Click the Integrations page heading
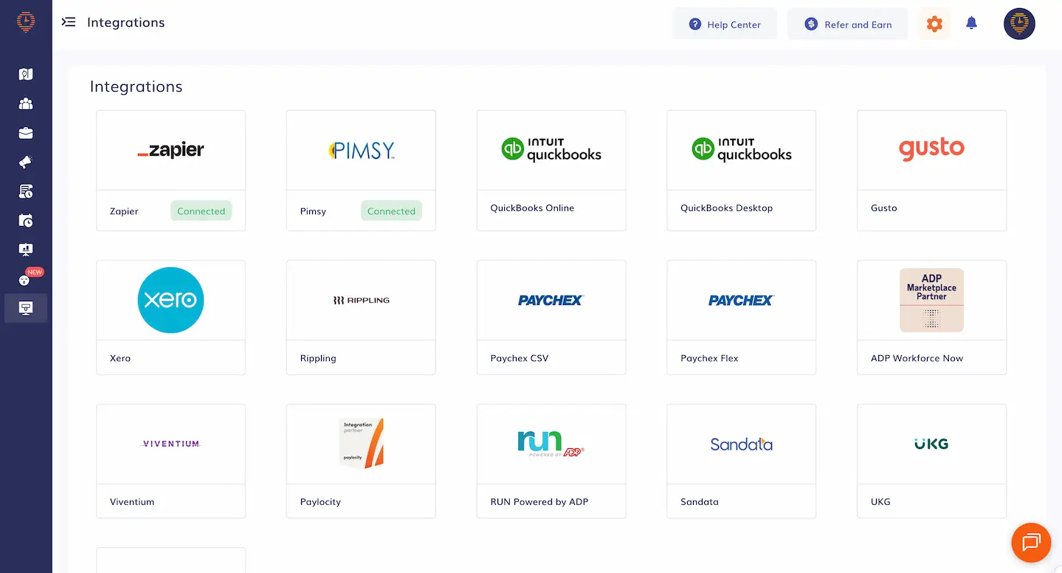The image size is (1062, 573). click(x=137, y=87)
